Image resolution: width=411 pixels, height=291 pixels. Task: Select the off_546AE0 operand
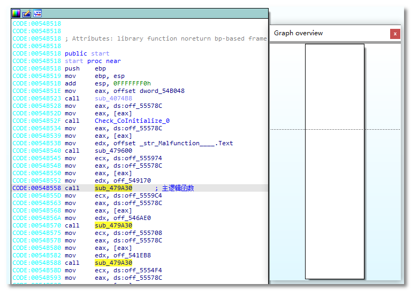(132, 218)
